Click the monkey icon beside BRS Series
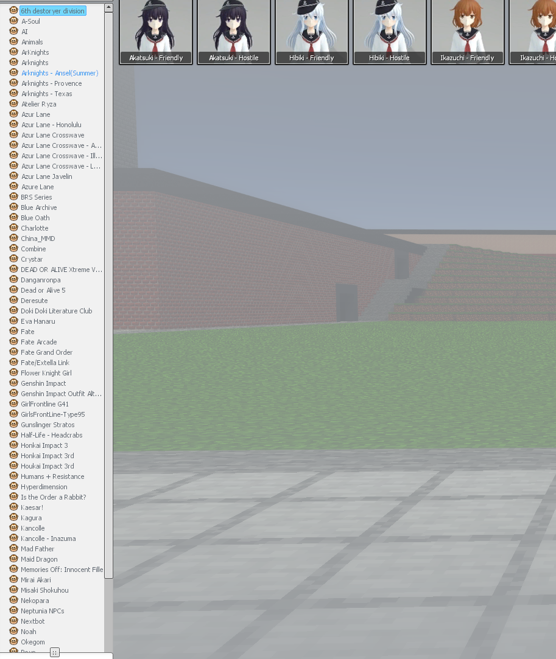This screenshot has height=659, width=556. [14, 197]
